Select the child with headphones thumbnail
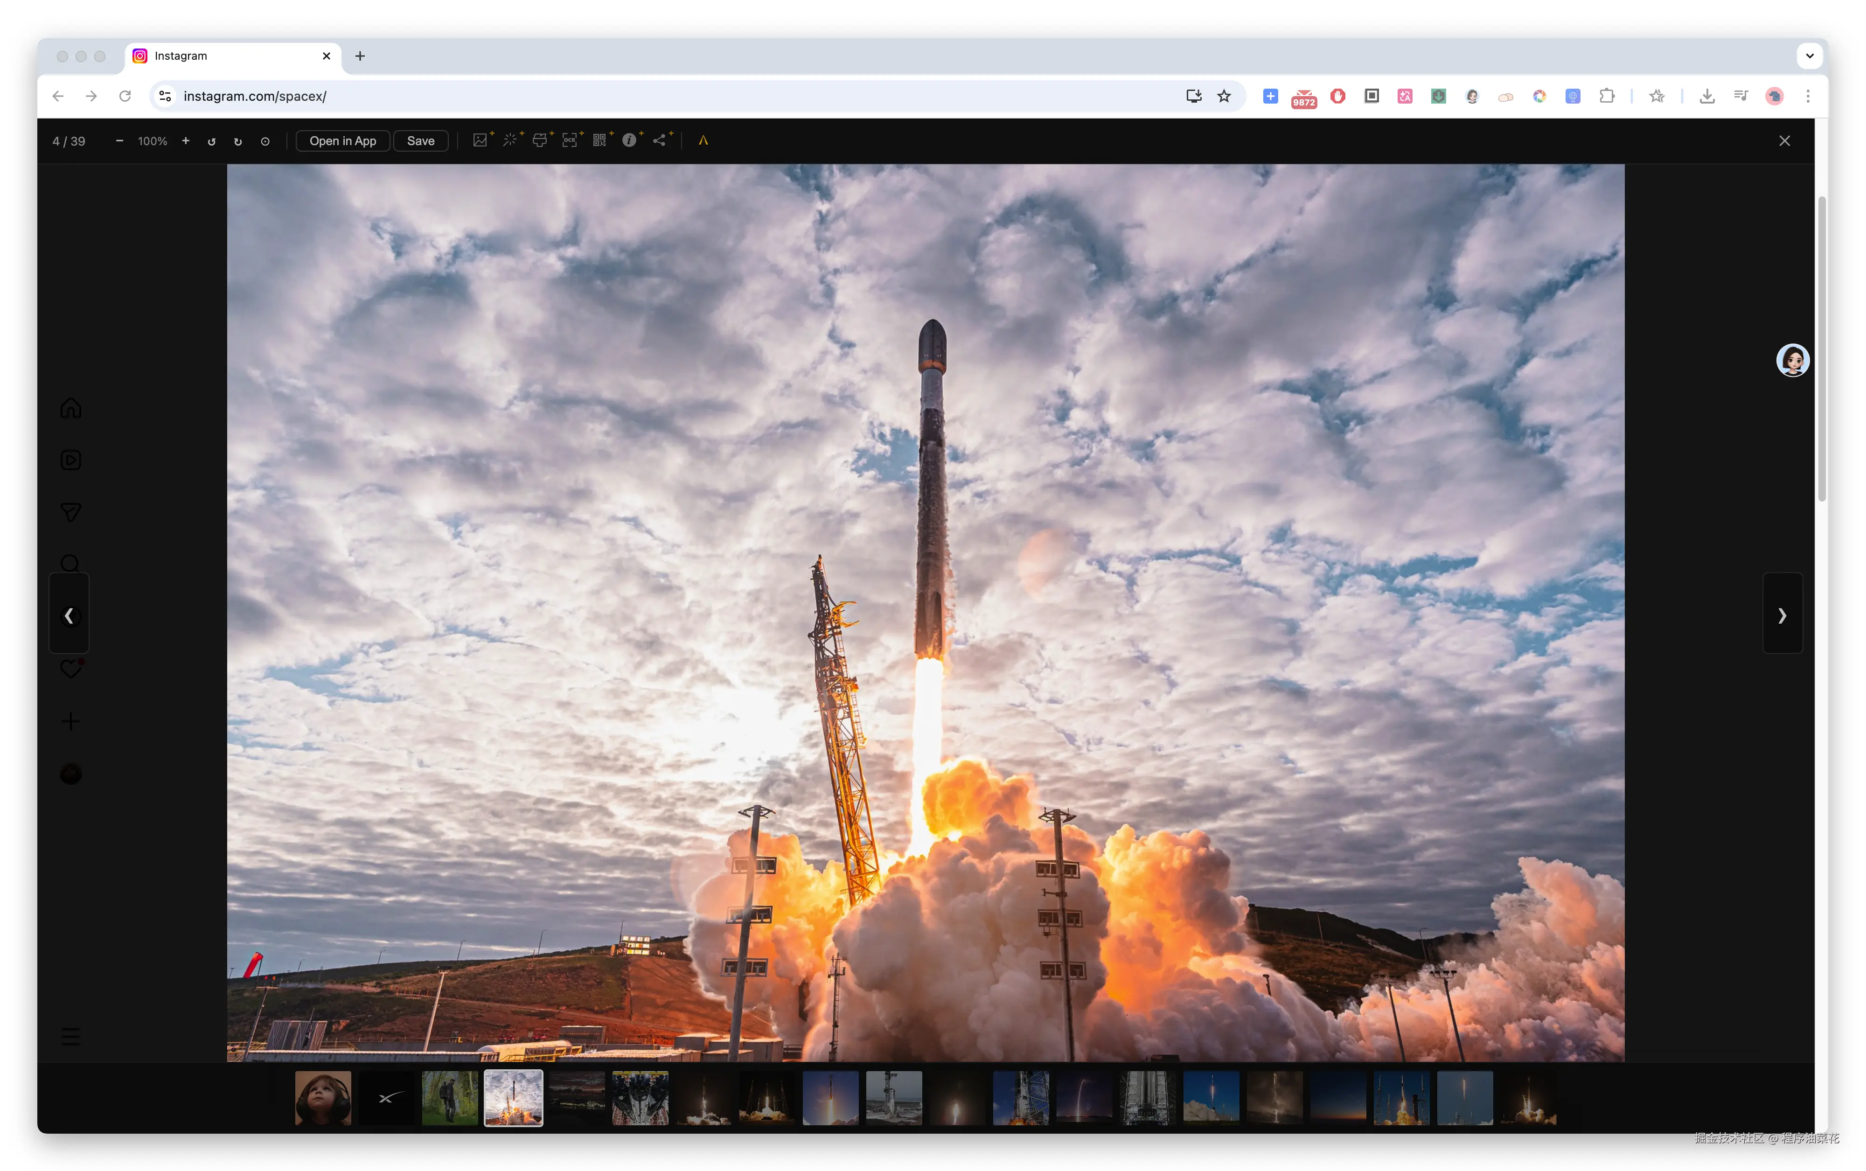The image size is (1866, 1171). [323, 1097]
